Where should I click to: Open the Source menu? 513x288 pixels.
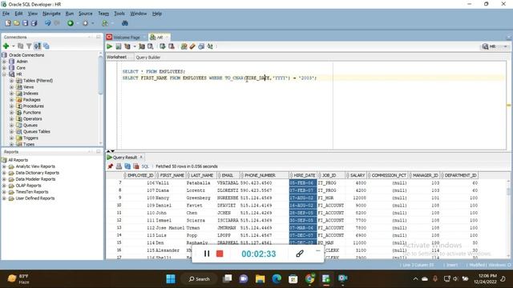pos(86,14)
